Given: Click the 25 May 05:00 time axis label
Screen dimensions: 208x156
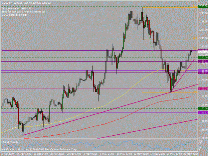Looking at the screenshot, I should coord(191,154).
